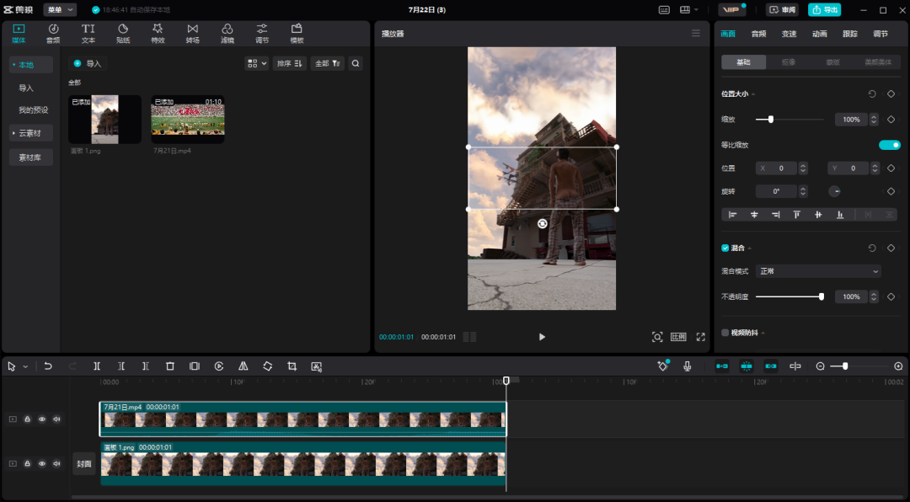Collapse the 位置大小 section arrow
Image resolution: width=910 pixels, height=502 pixels.
pyautogui.click(x=753, y=94)
